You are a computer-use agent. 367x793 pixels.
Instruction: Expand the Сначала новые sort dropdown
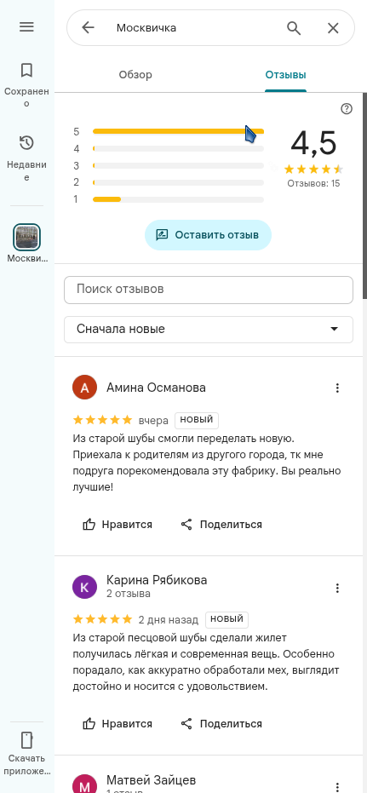[x=209, y=330]
